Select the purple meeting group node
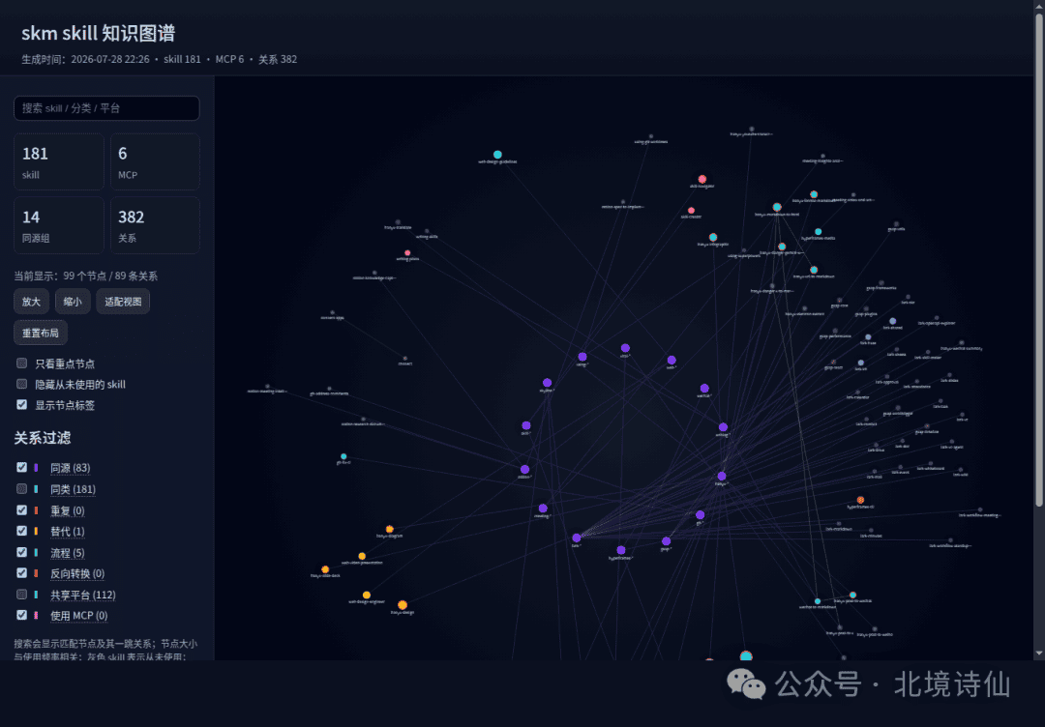Screen dimensions: 1045x727 pyautogui.click(x=543, y=509)
